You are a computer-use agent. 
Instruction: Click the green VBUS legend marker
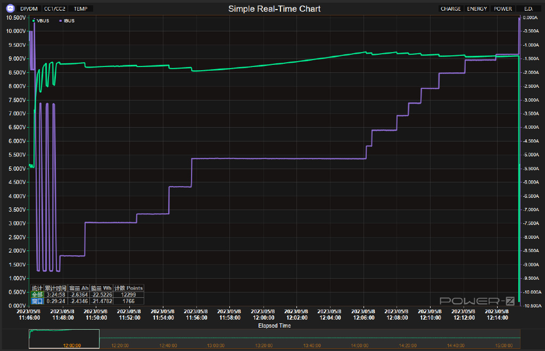[34, 21]
